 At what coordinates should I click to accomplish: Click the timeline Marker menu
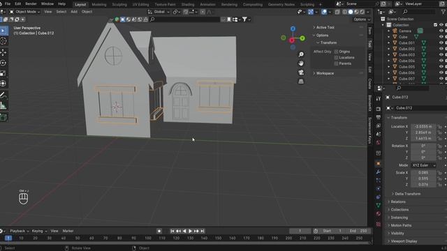click(68, 231)
